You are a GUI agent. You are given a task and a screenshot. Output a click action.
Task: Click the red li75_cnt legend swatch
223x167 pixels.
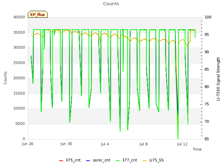(61, 161)
